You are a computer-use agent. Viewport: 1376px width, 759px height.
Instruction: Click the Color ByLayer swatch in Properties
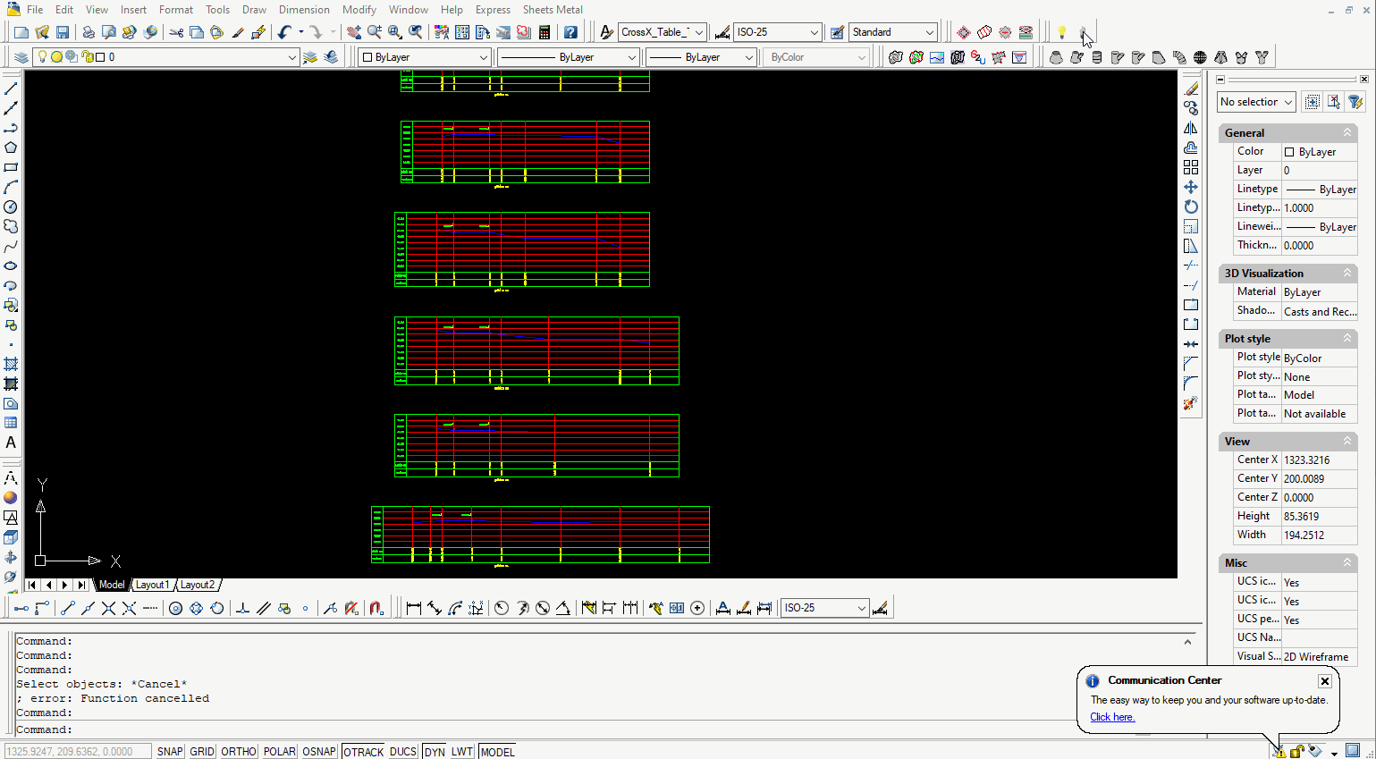pos(1289,152)
